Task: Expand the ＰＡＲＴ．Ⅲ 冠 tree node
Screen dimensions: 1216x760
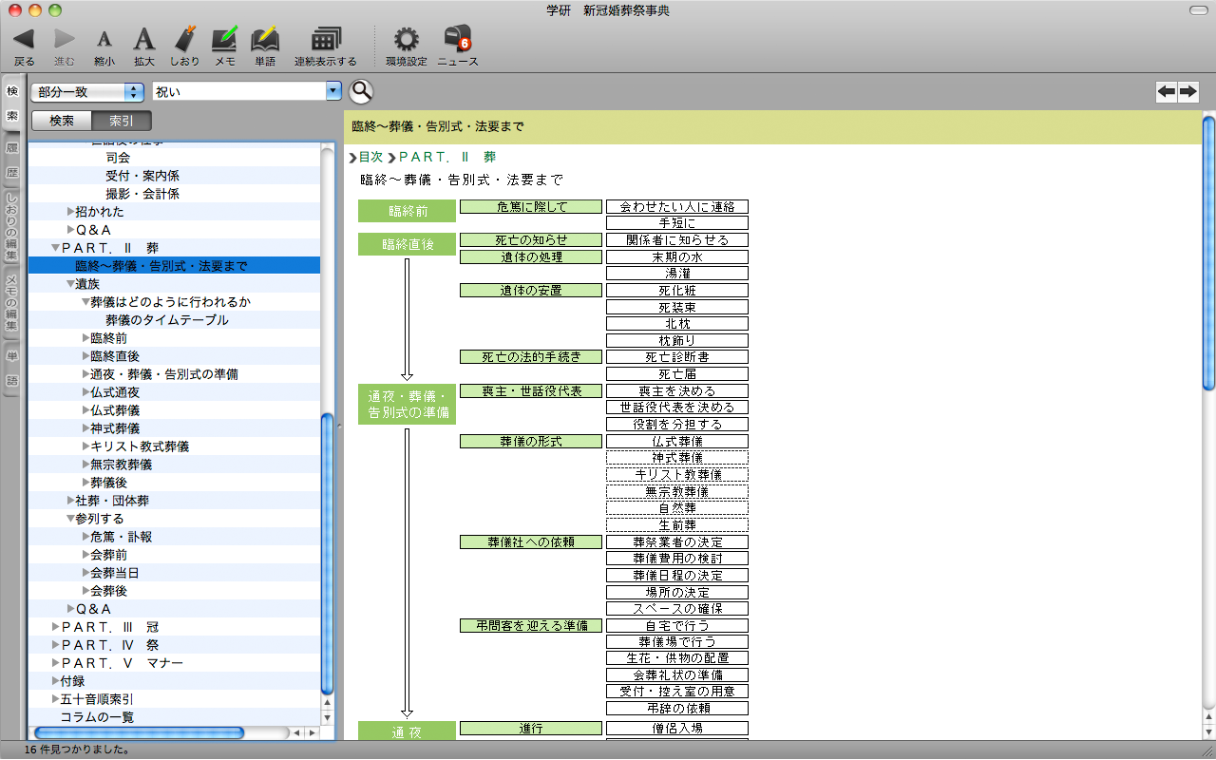Action: pyautogui.click(x=55, y=627)
